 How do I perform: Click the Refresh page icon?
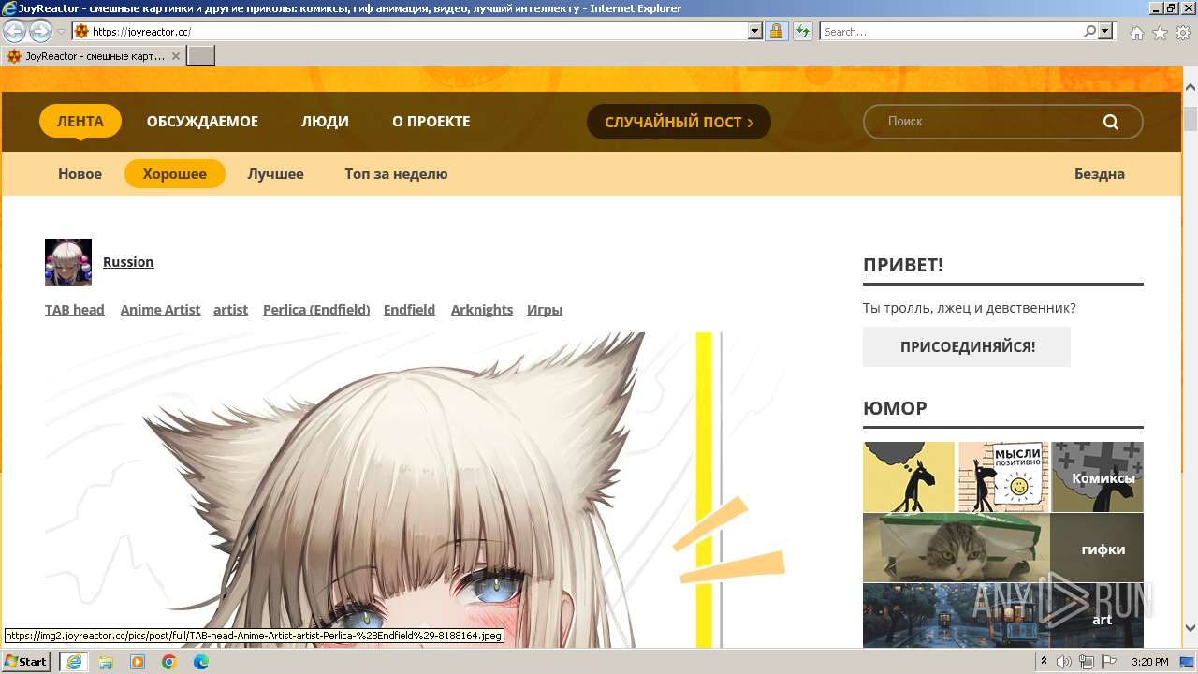pos(803,31)
